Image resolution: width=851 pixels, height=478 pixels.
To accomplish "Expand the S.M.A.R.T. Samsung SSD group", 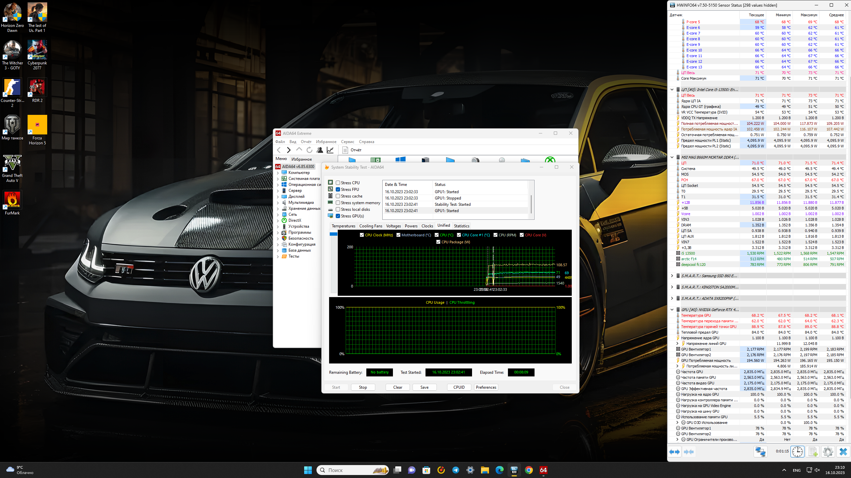I will 672,276.
